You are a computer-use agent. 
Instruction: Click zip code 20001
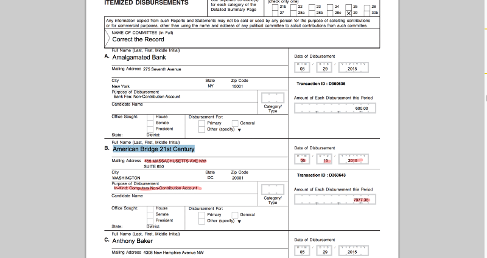coord(237,178)
